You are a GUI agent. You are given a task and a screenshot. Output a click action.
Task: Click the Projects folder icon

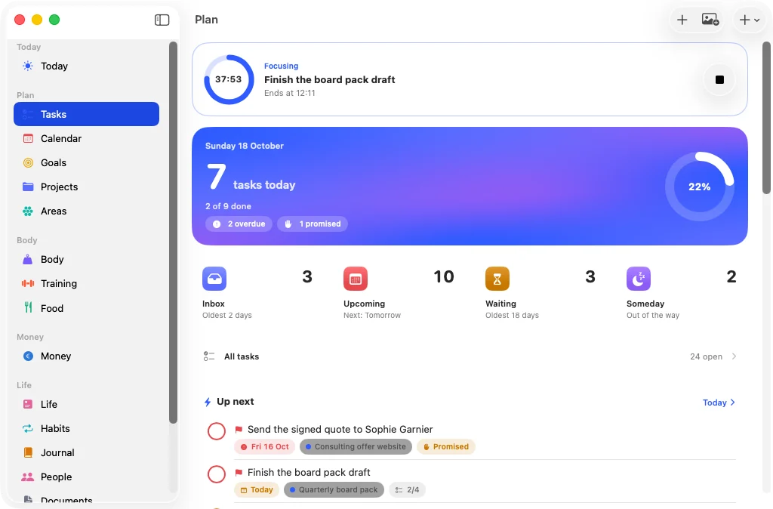point(28,187)
